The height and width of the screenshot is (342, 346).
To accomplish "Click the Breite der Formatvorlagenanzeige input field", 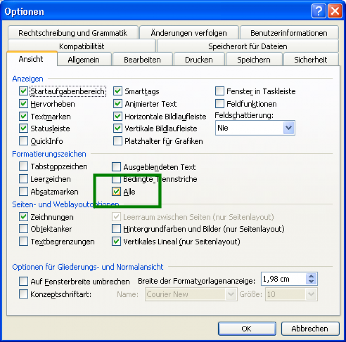I will coord(283,279).
